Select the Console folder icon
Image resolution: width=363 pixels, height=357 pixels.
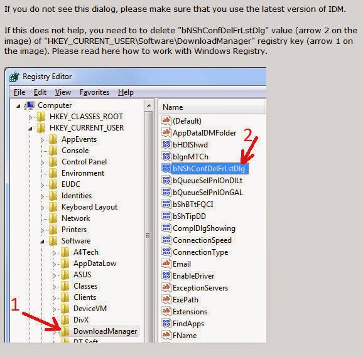(x=53, y=151)
